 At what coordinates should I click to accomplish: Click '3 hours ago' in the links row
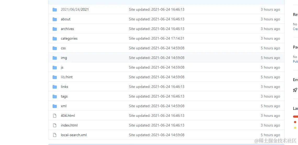coord(270,87)
